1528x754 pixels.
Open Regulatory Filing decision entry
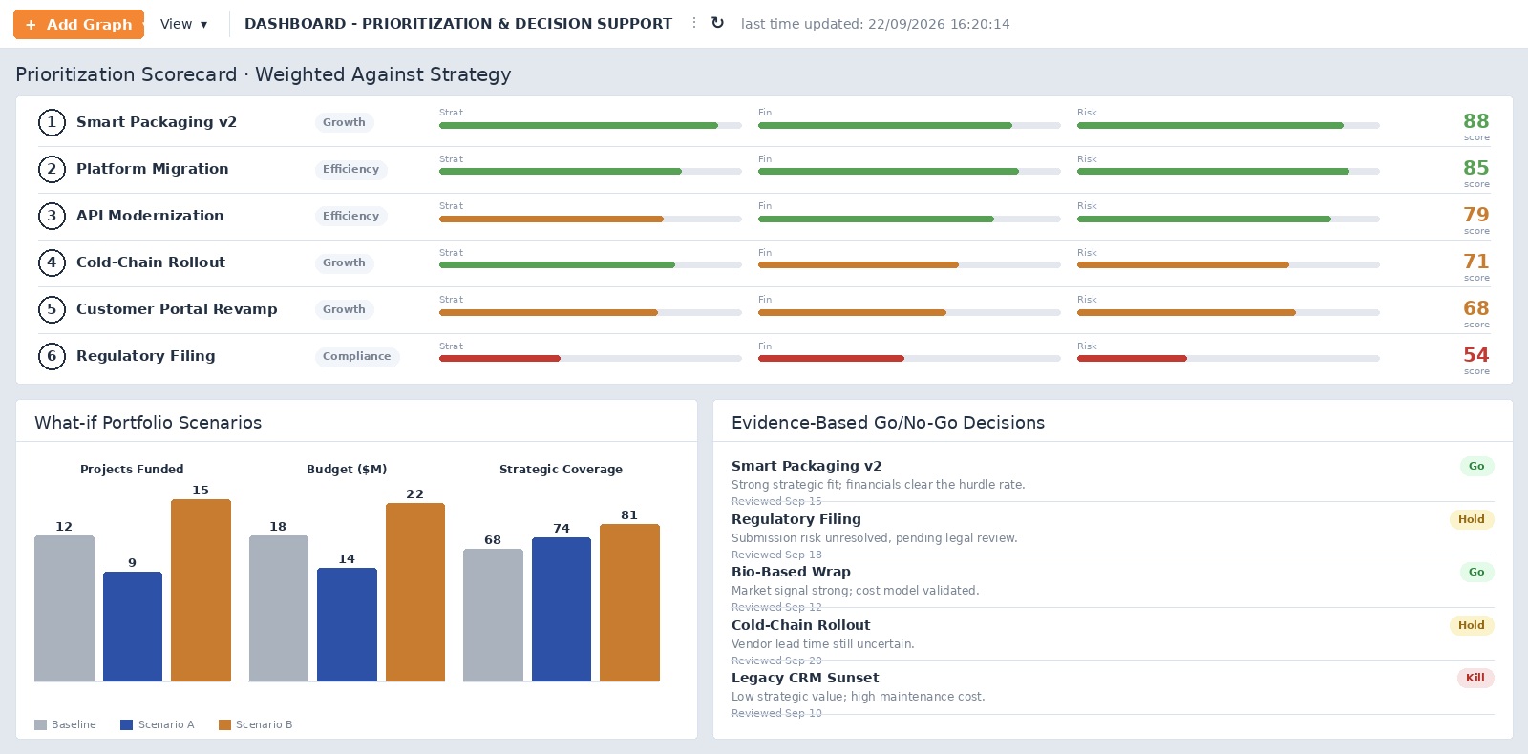pyautogui.click(x=1113, y=529)
